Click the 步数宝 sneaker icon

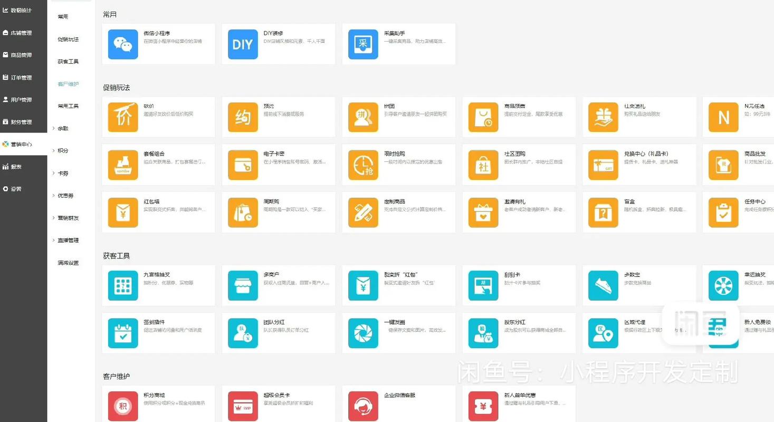tap(603, 285)
